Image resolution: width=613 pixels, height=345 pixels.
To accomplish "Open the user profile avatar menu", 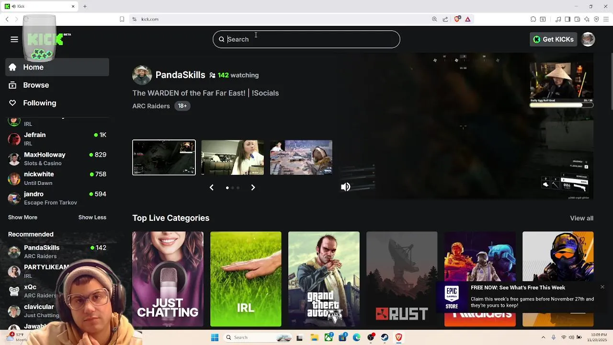I will pyautogui.click(x=588, y=39).
